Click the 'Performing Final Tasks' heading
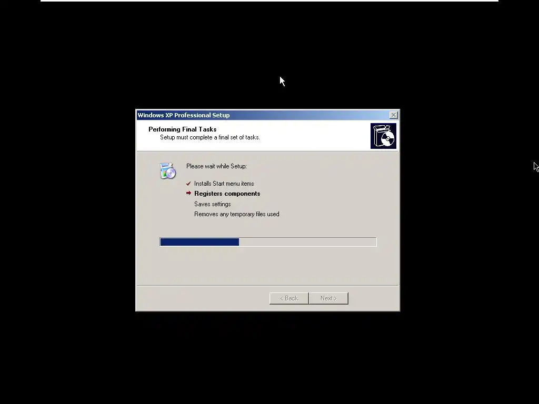Viewport: 539px width, 404px height. point(183,129)
